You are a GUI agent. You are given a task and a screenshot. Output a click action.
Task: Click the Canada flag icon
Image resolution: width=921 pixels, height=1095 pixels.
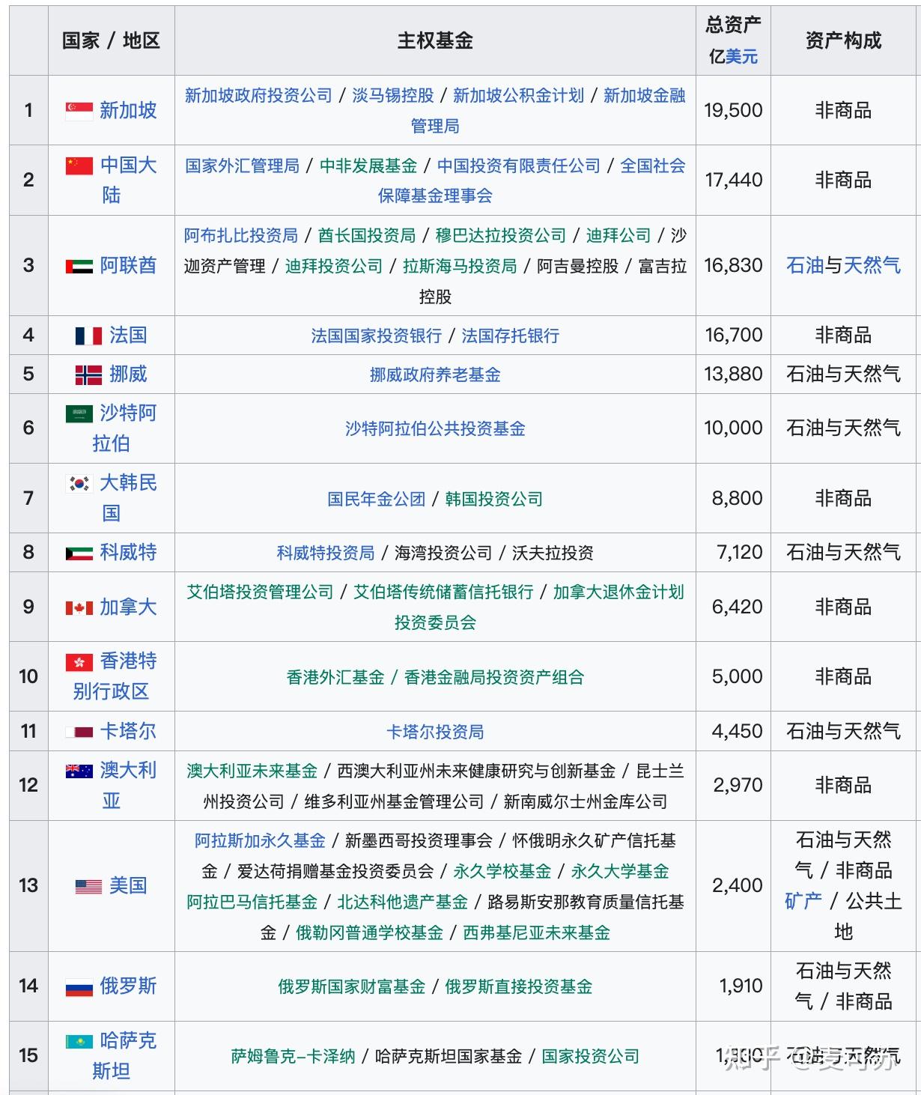click(79, 607)
